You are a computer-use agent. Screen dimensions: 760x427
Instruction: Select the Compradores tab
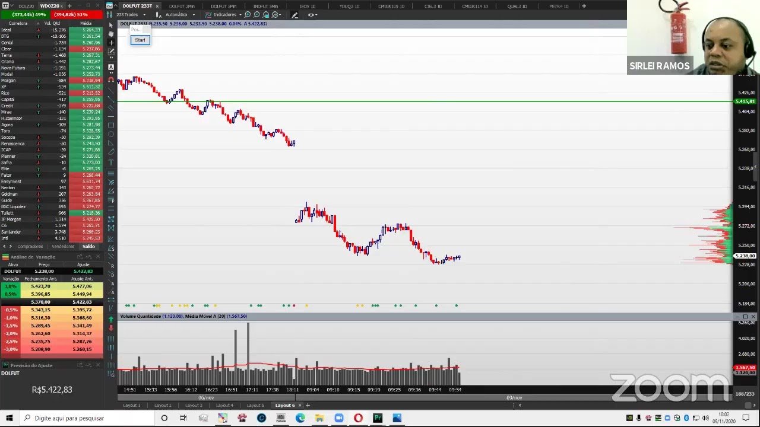point(30,246)
